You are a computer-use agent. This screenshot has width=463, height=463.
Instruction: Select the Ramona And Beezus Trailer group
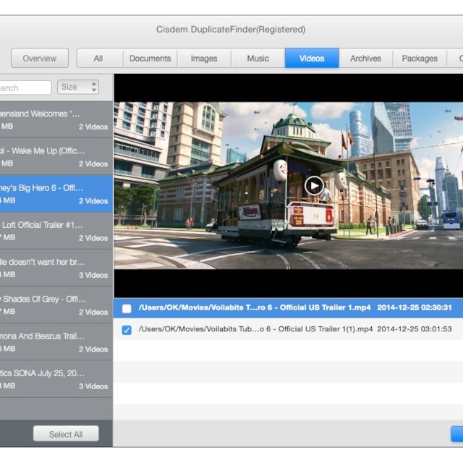(x=56, y=341)
